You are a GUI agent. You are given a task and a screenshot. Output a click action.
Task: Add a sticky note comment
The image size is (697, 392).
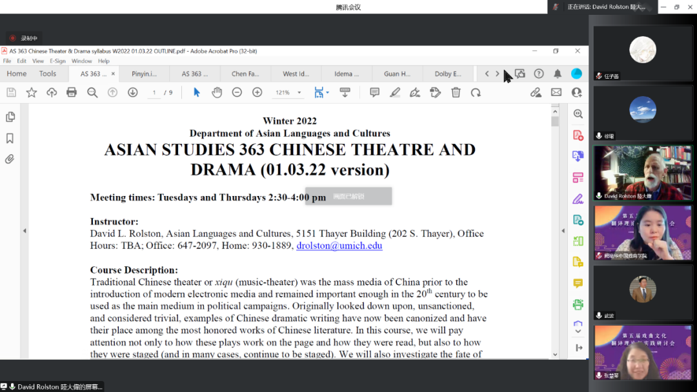coord(374,92)
